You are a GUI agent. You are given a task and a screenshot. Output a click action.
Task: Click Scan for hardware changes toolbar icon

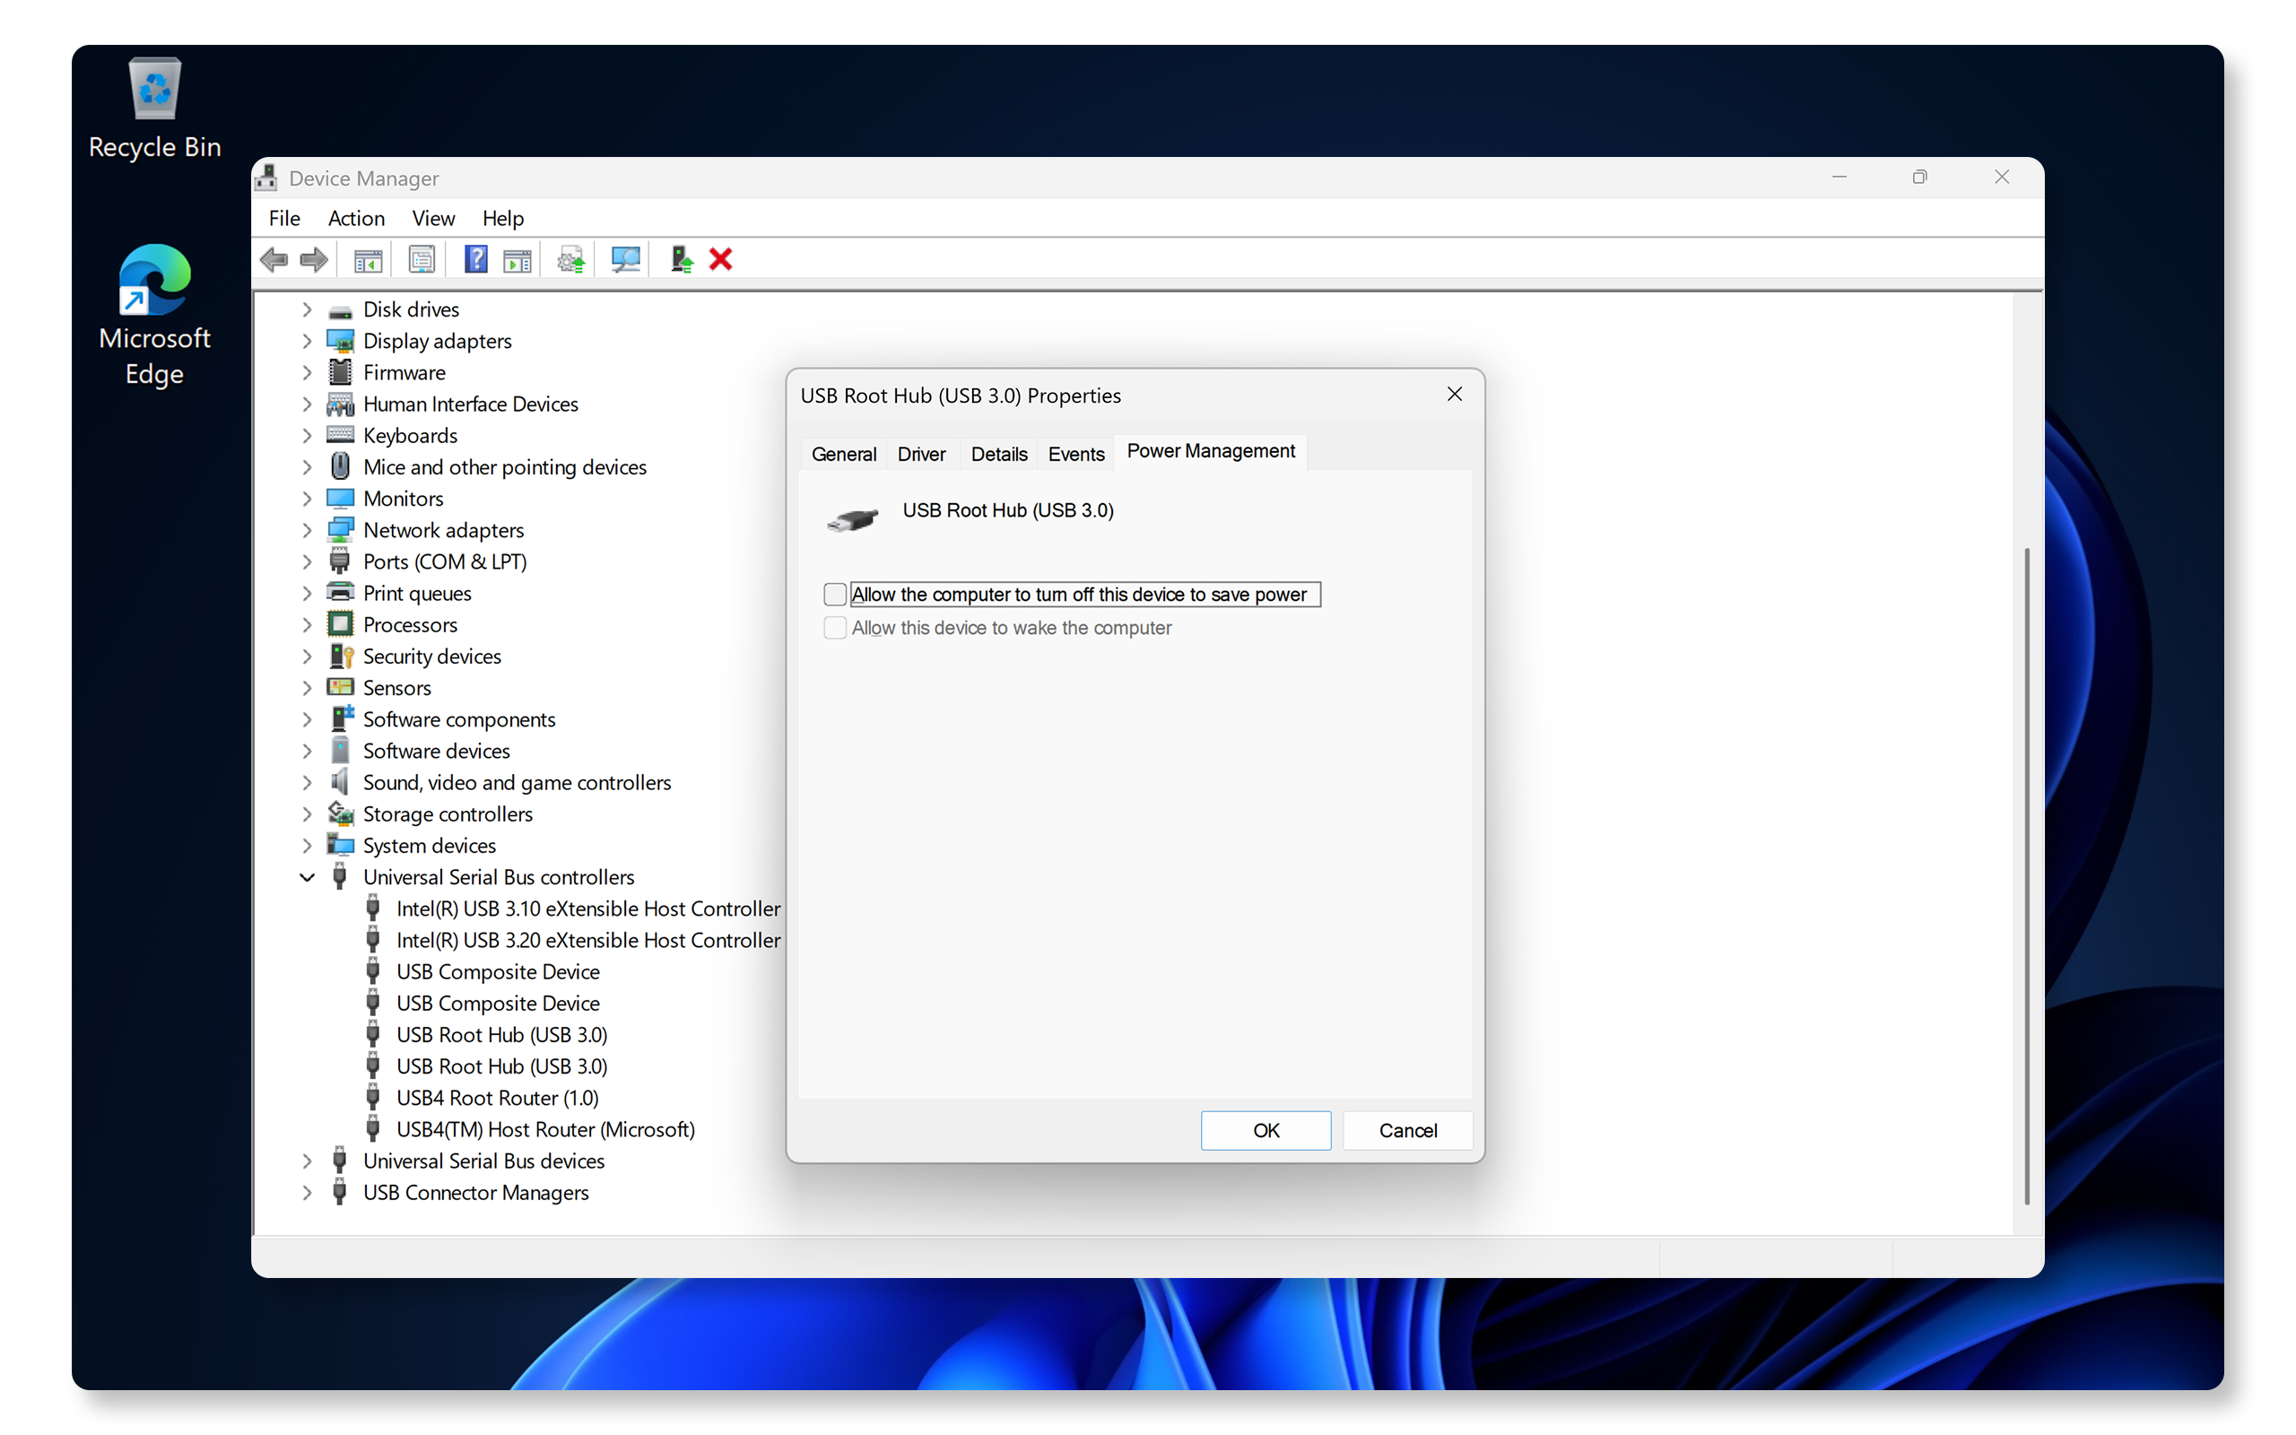pos(625,259)
